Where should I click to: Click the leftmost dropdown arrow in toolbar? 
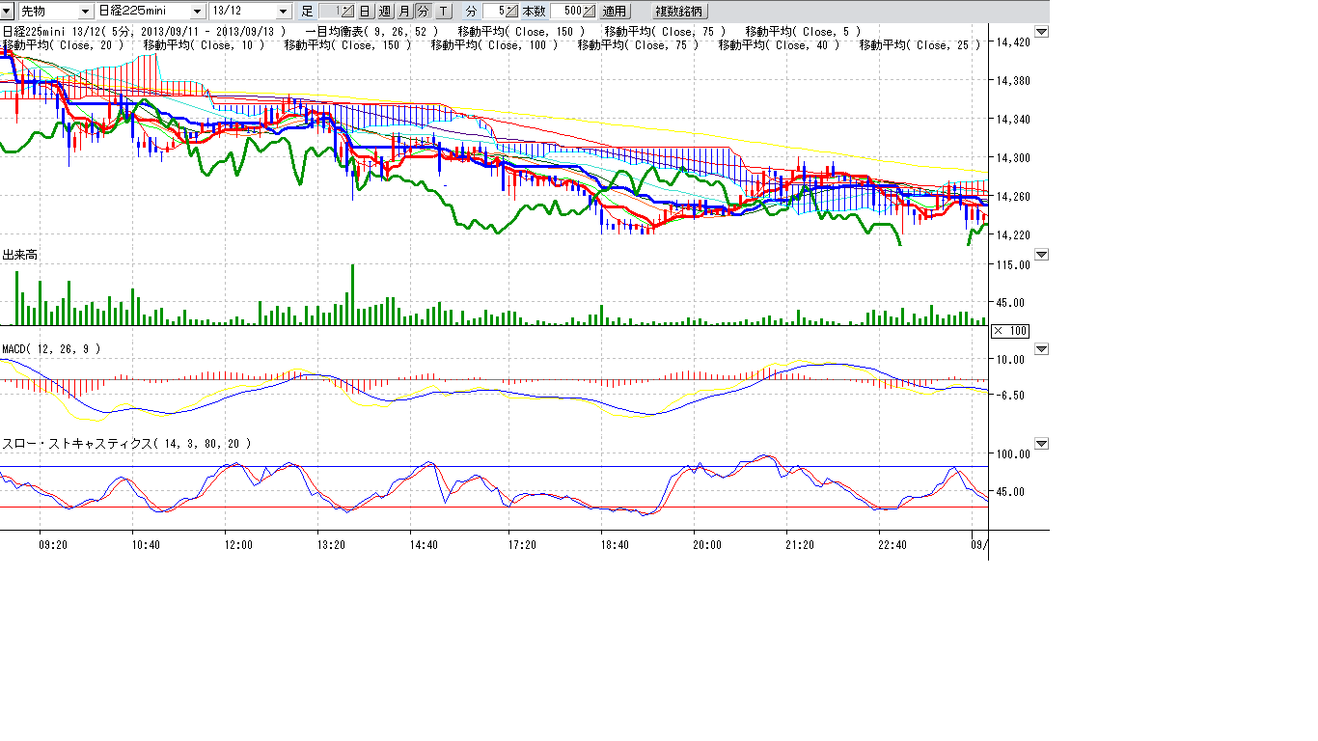pos(7,12)
